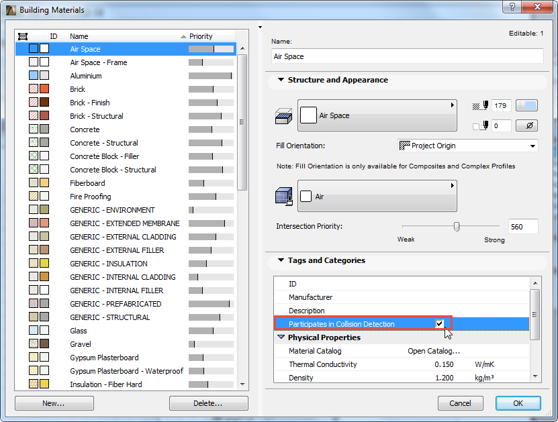Click the fill foreground pen icon next to 179
The width and height of the screenshot is (558, 422).
coord(480,105)
